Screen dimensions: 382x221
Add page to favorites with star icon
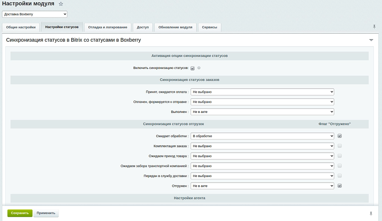coord(61,4)
